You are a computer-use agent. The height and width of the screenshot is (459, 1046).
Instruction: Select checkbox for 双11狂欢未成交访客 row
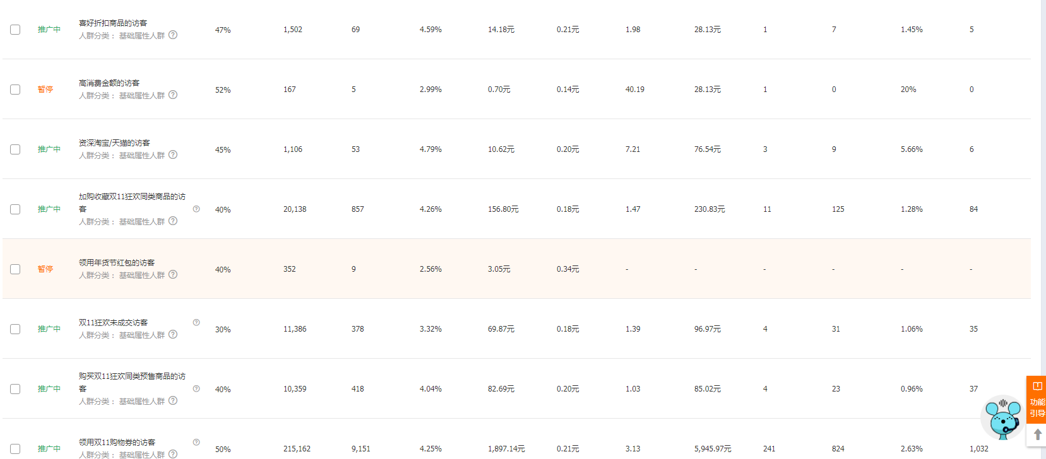[x=15, y=329]
